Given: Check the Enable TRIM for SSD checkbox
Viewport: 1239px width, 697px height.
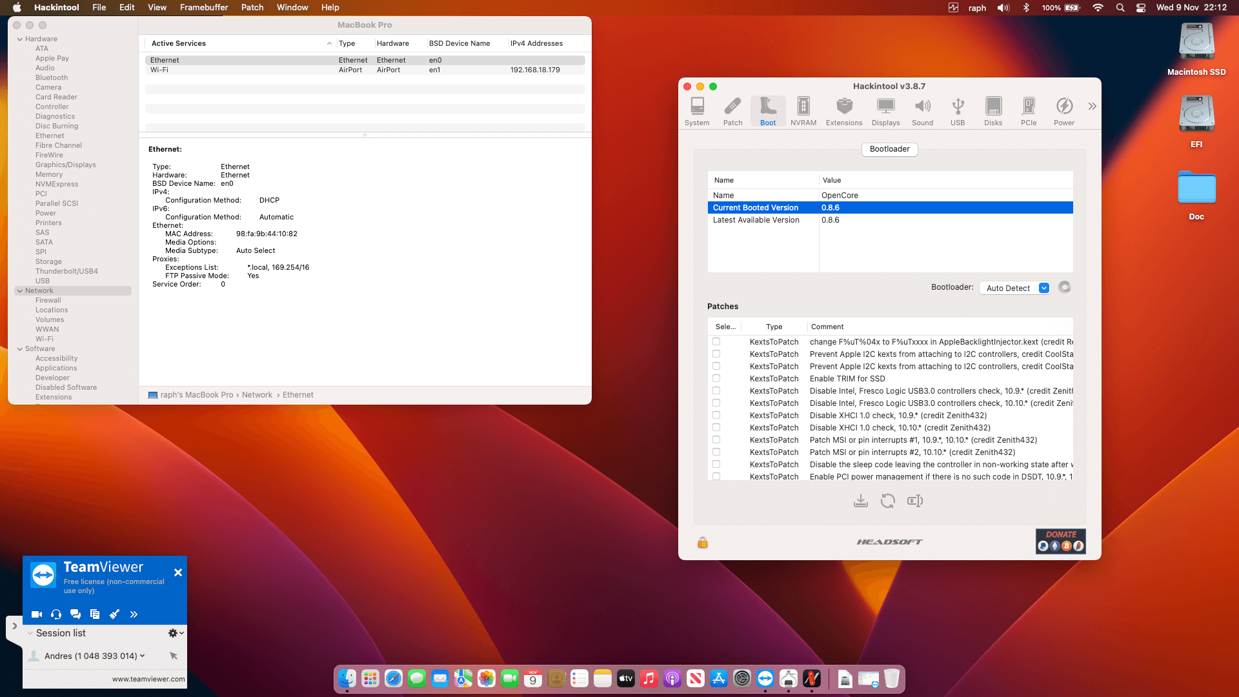Looking at the screenshot, I should (716, 378).
